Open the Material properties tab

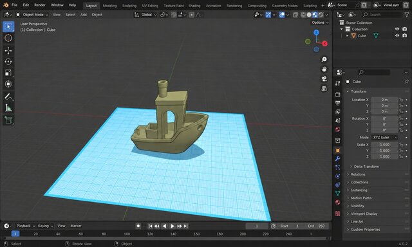coord(338,203)
